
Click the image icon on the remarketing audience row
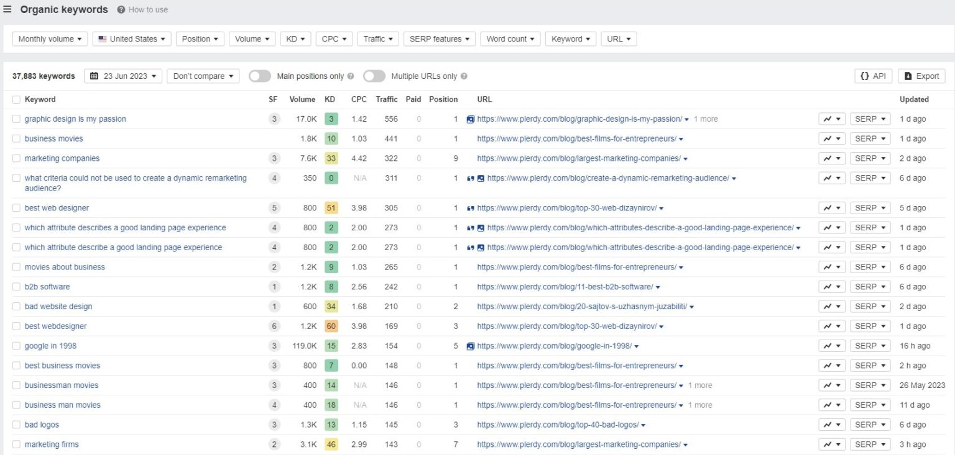point(479,178)
